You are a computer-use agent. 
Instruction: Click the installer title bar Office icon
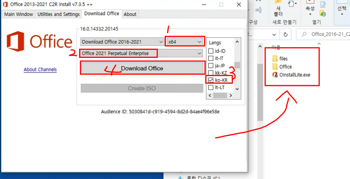coord(5,4)
